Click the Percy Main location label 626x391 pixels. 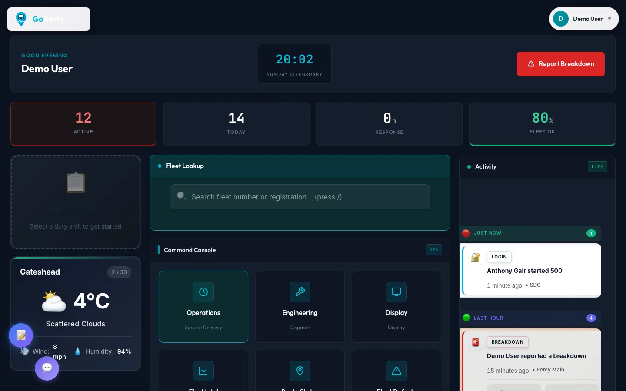(x=550, y=370)
